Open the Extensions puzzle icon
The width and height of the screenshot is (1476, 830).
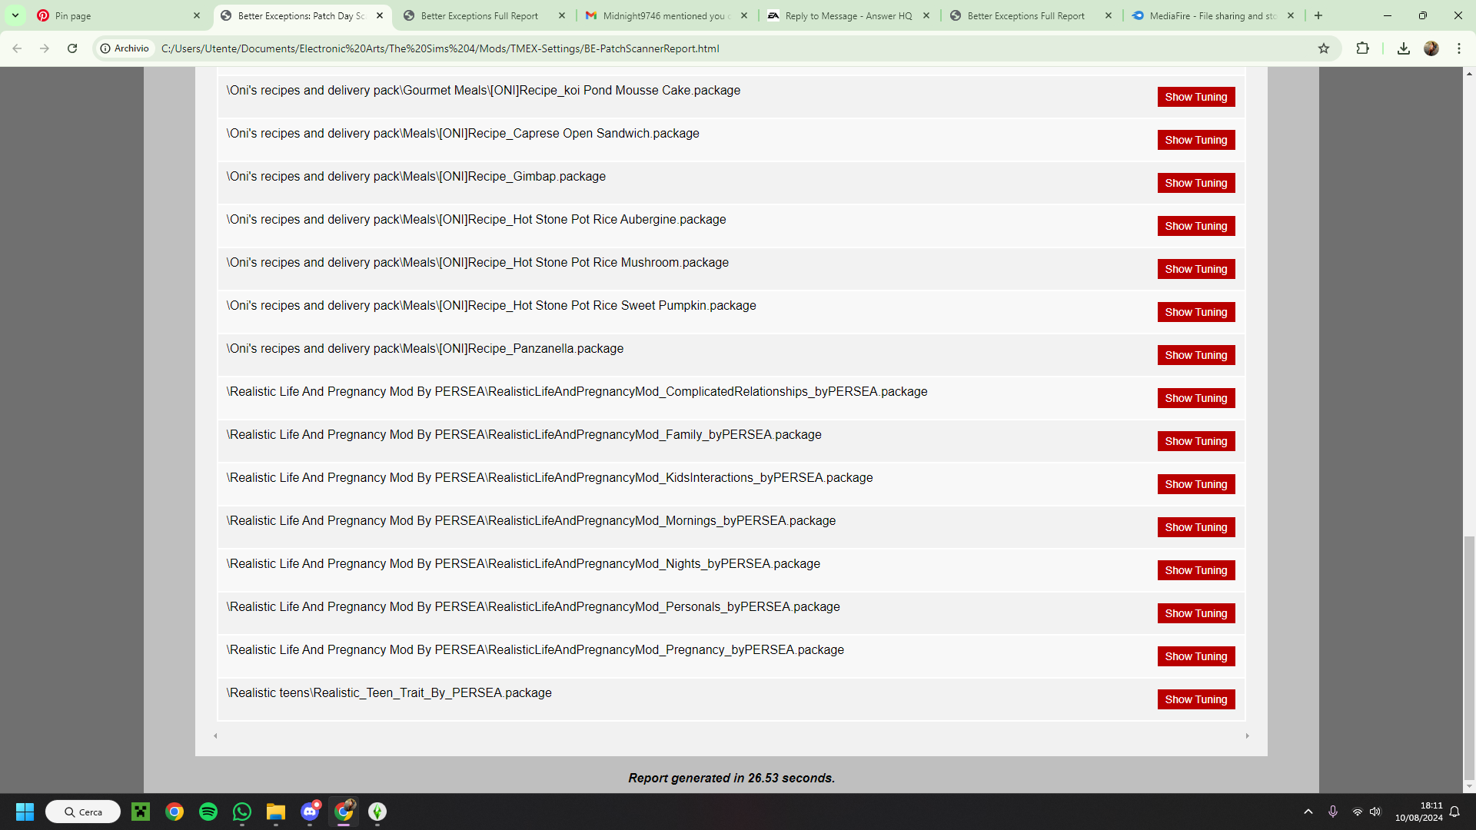1362,48
